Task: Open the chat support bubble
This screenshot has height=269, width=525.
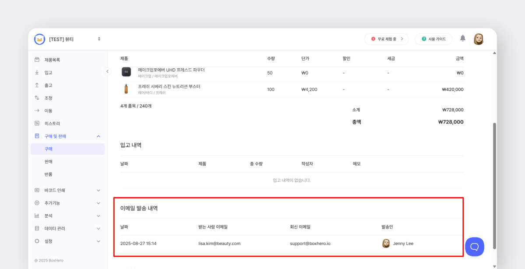Action: click(x=475, y=247)
